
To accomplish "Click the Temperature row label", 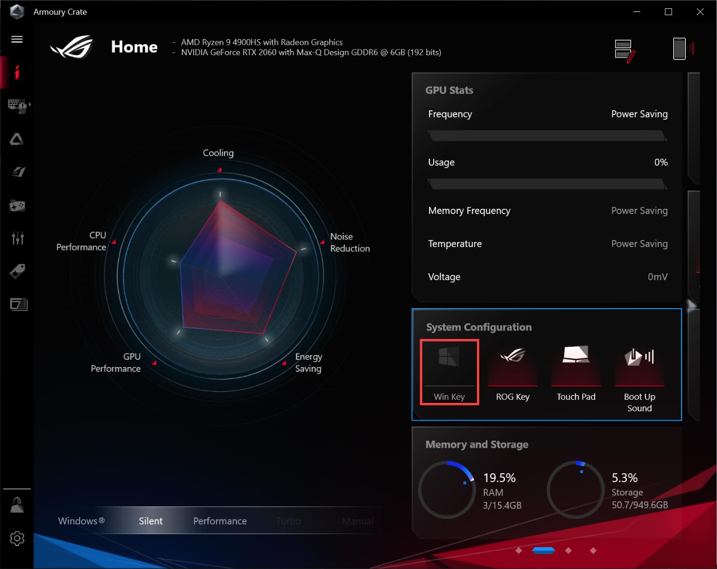I will point(455,244).
